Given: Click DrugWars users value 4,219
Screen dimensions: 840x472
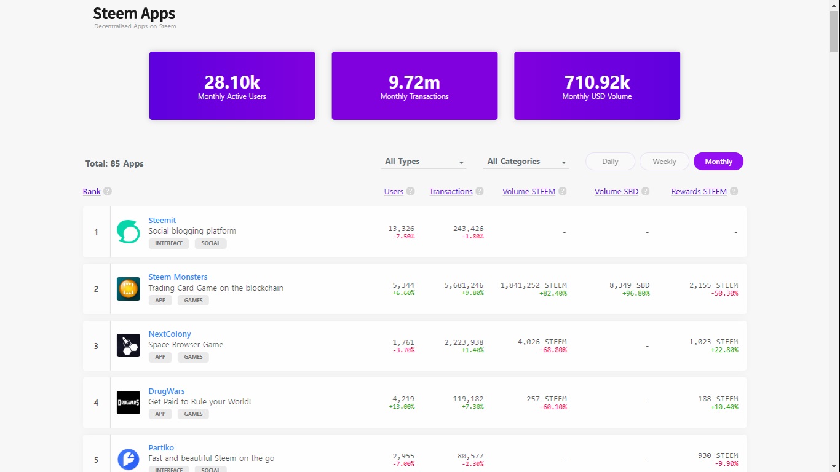Looking at the screenshot, I should (403, 399).
